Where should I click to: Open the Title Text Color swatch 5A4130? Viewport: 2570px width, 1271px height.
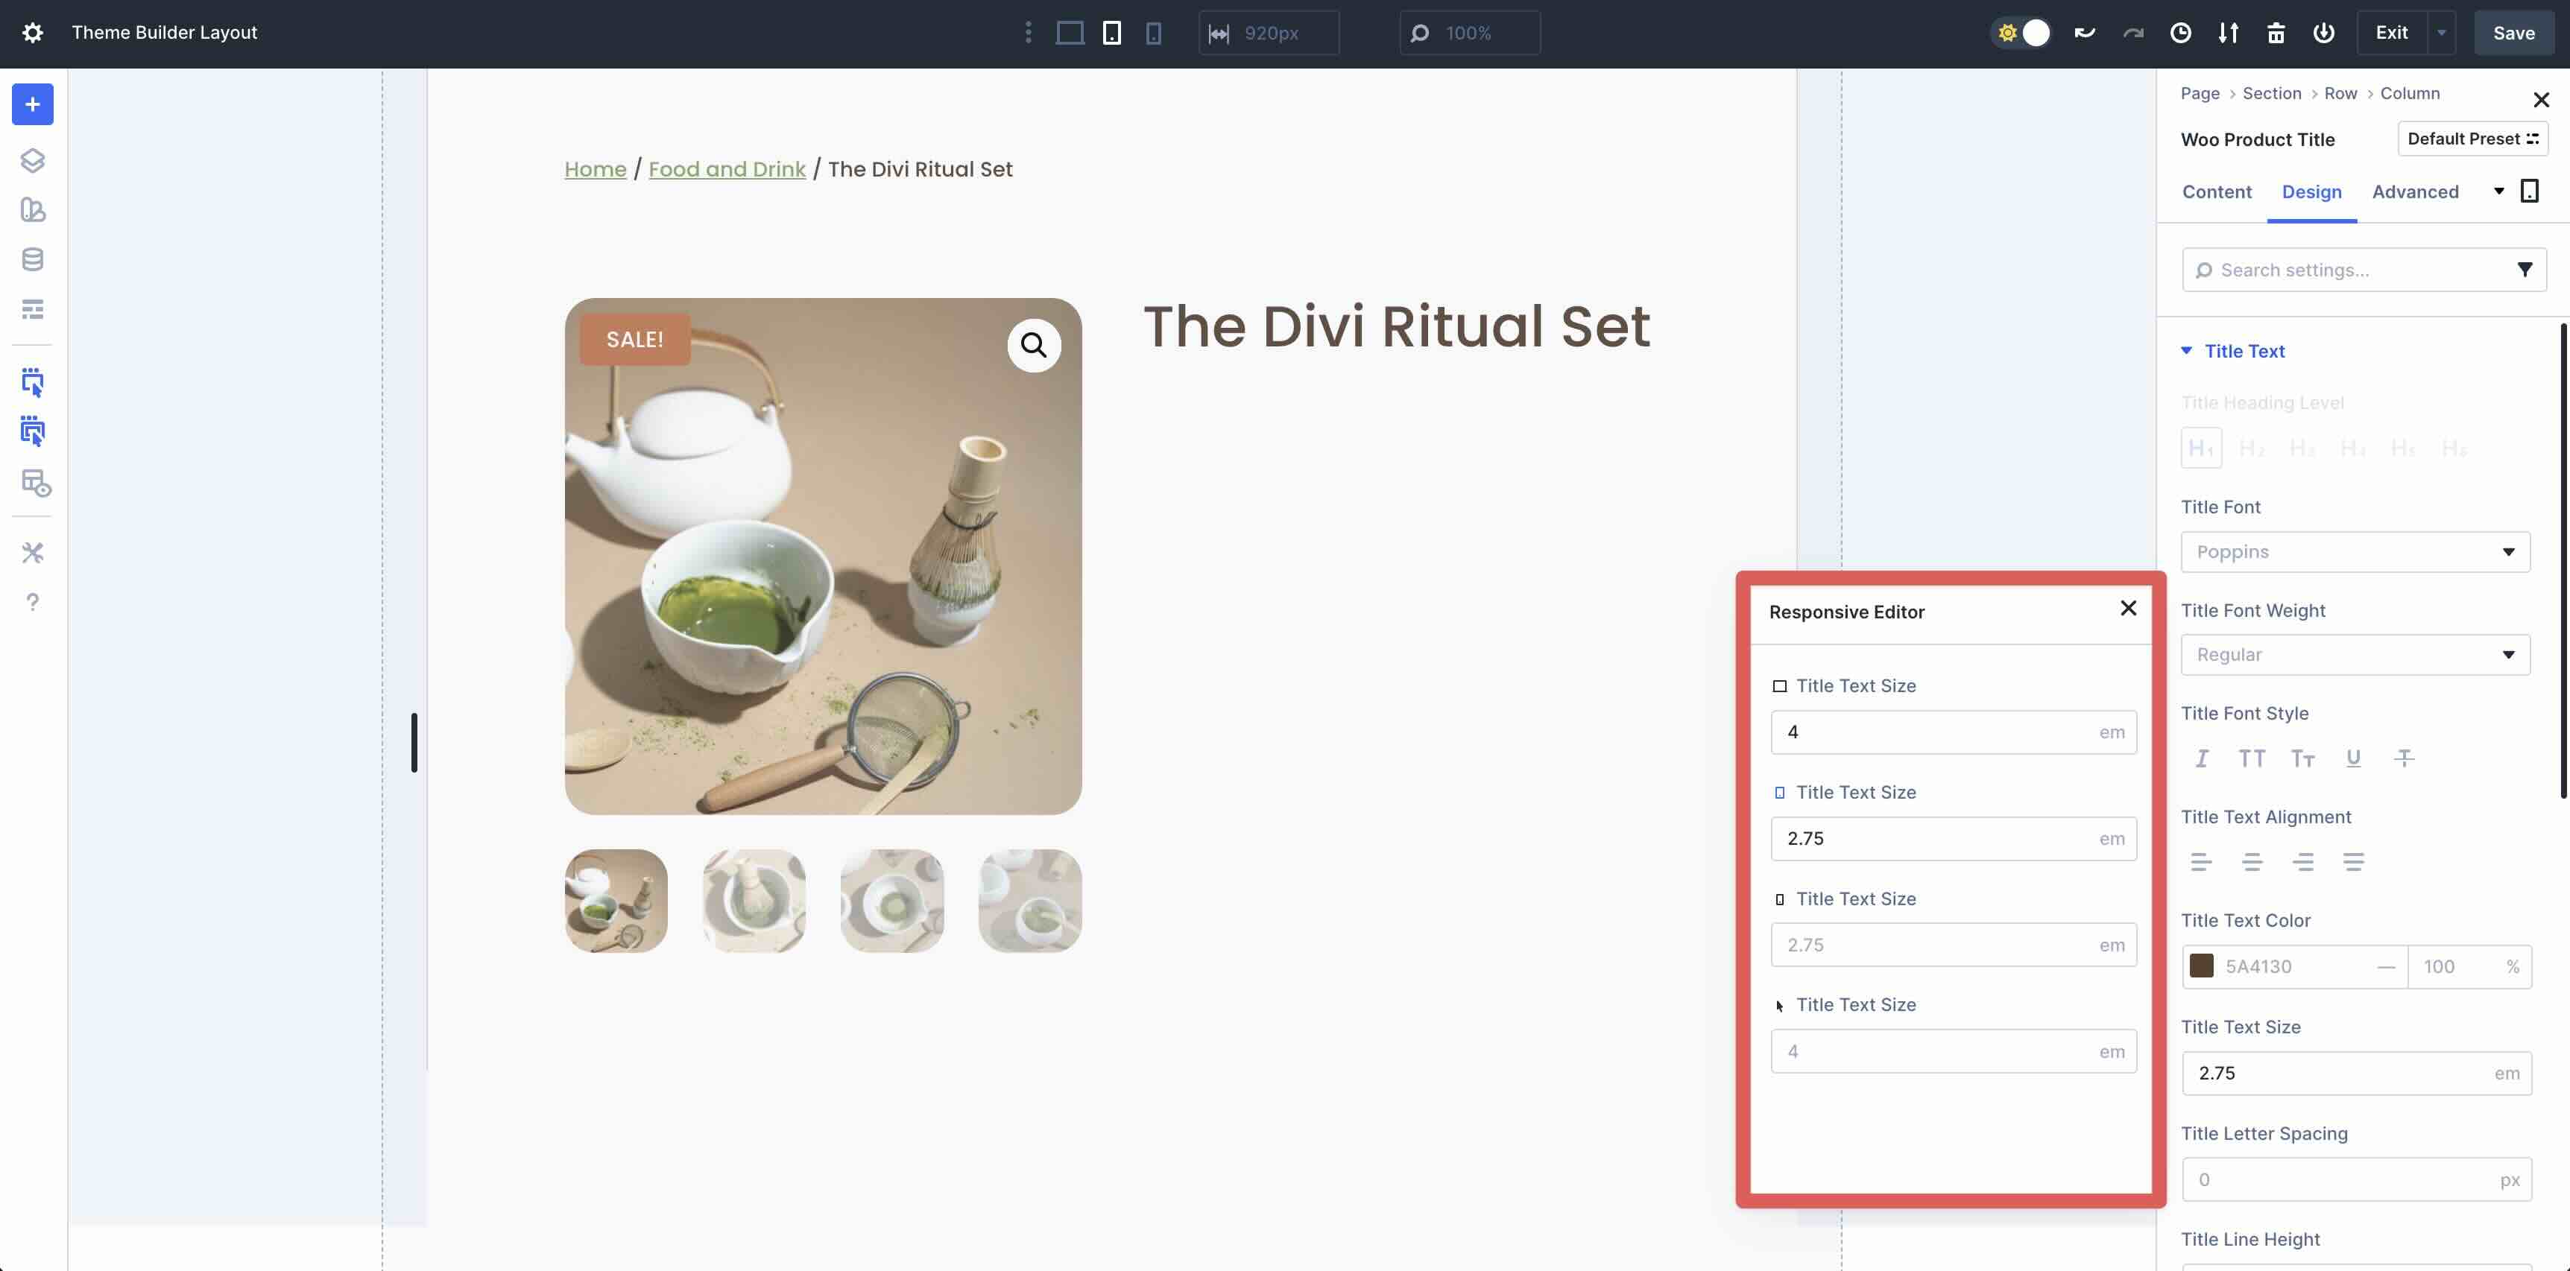pyautogui.click(x=2203, y=966)
